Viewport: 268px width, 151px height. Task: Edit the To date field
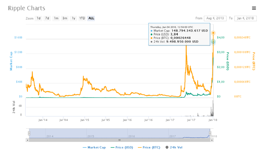(245, 18)
